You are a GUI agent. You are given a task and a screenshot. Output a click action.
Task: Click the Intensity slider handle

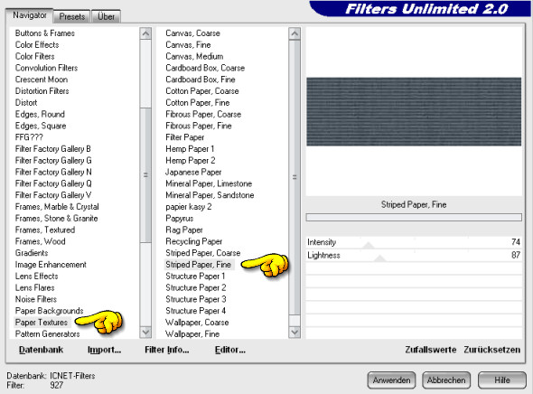(369, 246)
